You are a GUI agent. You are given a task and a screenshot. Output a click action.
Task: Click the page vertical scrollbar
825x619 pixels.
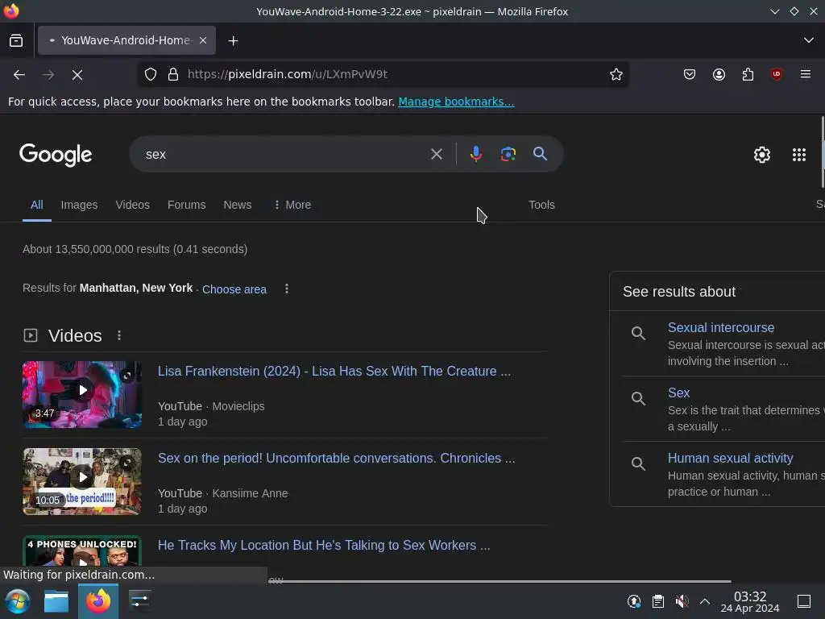click(x=823, y=152)
